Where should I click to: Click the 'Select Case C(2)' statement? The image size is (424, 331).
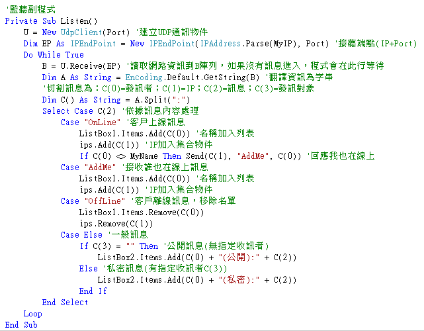coord(79,111)
